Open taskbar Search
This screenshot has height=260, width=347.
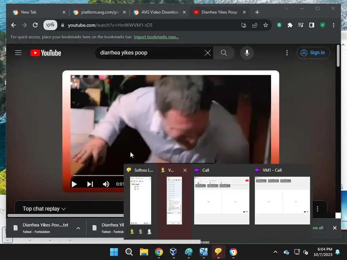tap(129, 252)
